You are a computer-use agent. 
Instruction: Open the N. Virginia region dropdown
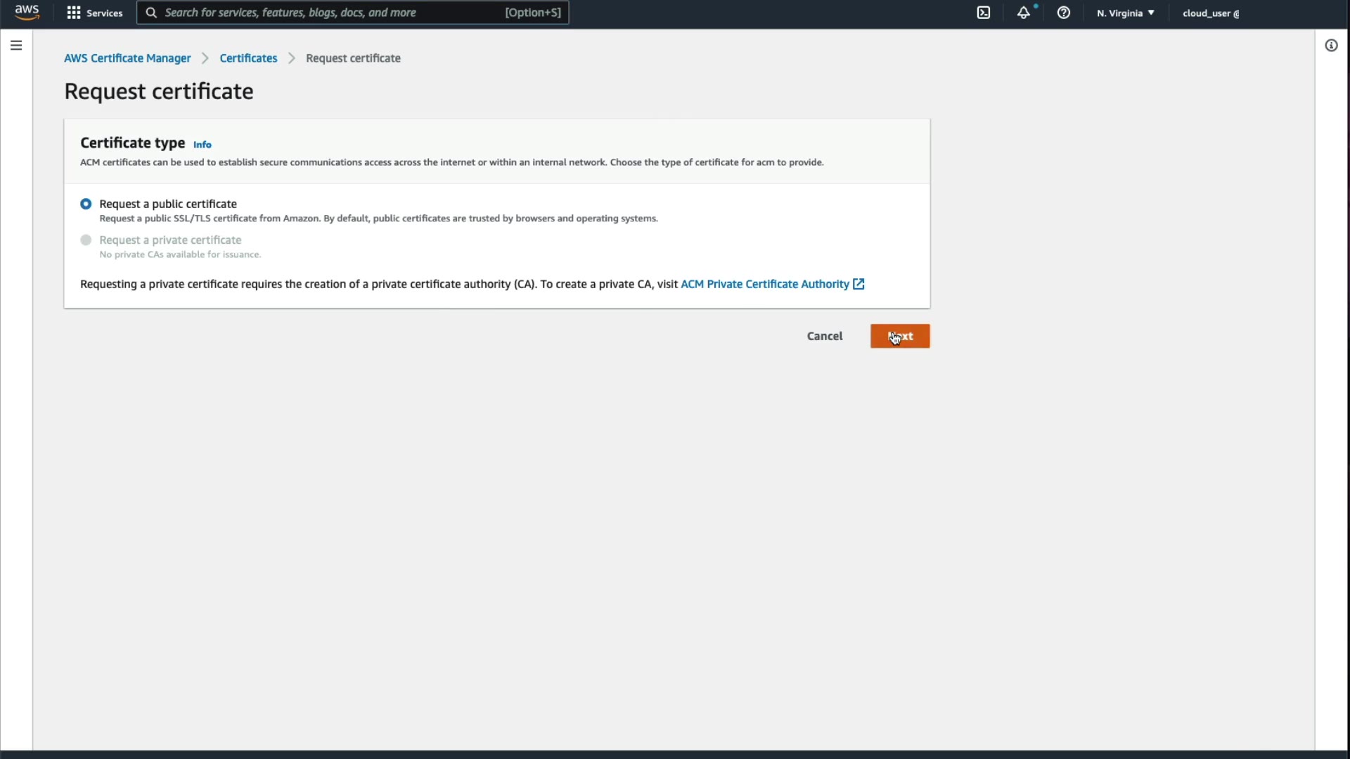pyautogui.click(x=1125, y=13)
